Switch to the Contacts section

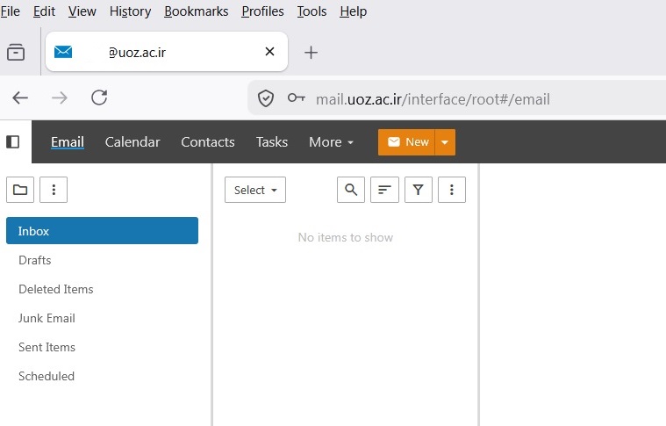pyautogui.click(x=208, y=142)
